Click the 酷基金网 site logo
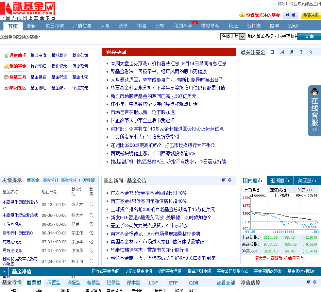321x292 pixels. coord(28,10)
